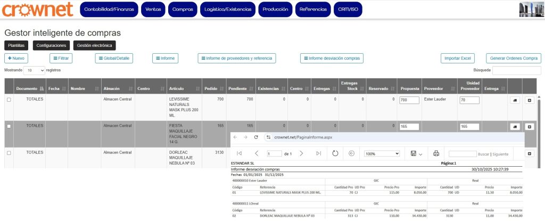Select the FIESTA MAQUILLAJE row checkbox
This screenshot has height=221, width=545.
pyautogui.click(x=9, y=126)
